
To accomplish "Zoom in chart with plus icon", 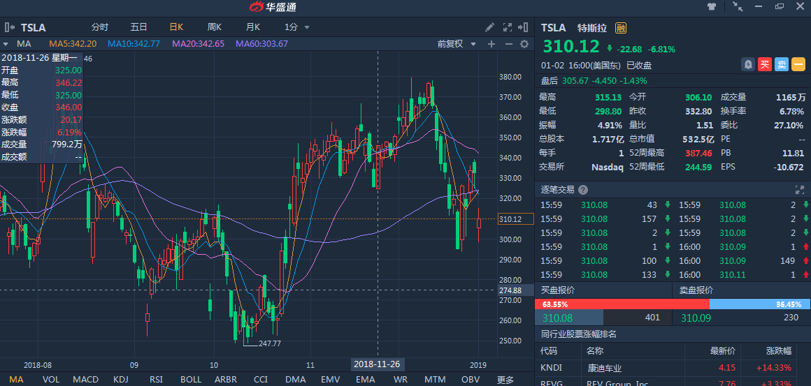I will click(491, 44).
